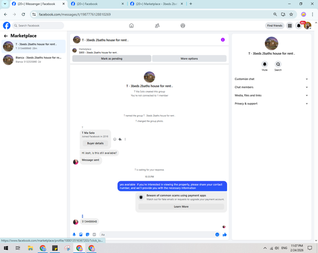Open more options dots next to T Ma Solo message
Image resolution: width=318 pixels, height=253 pixels.
125,139
